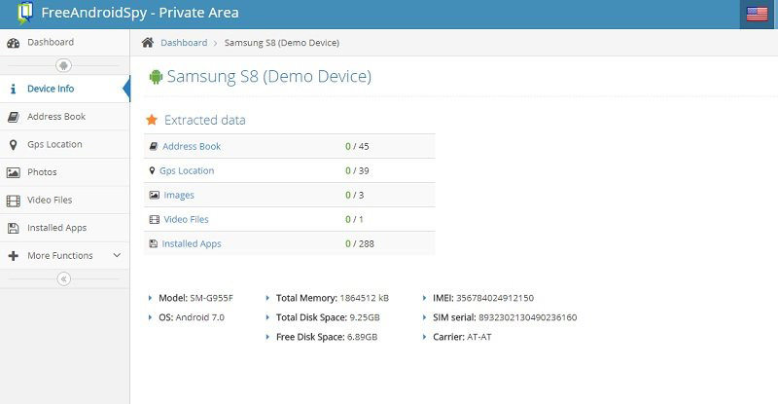Click the Samsung S8 (Demo Device) page heading
This screenshot has width=778, height=404.
click(269, 77)
